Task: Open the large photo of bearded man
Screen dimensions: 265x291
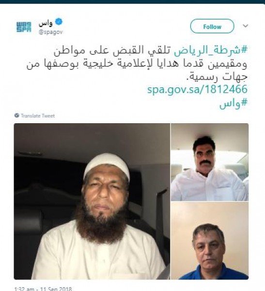Action: (x=92, y=201)
